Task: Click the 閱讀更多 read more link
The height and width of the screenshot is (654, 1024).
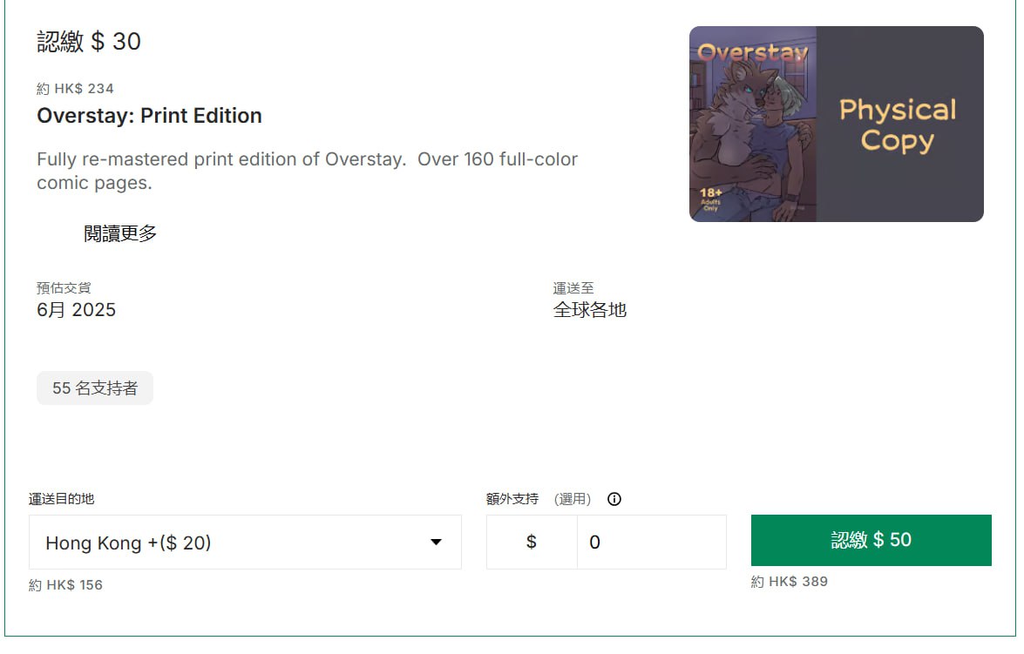Action: tap(120, 233)
